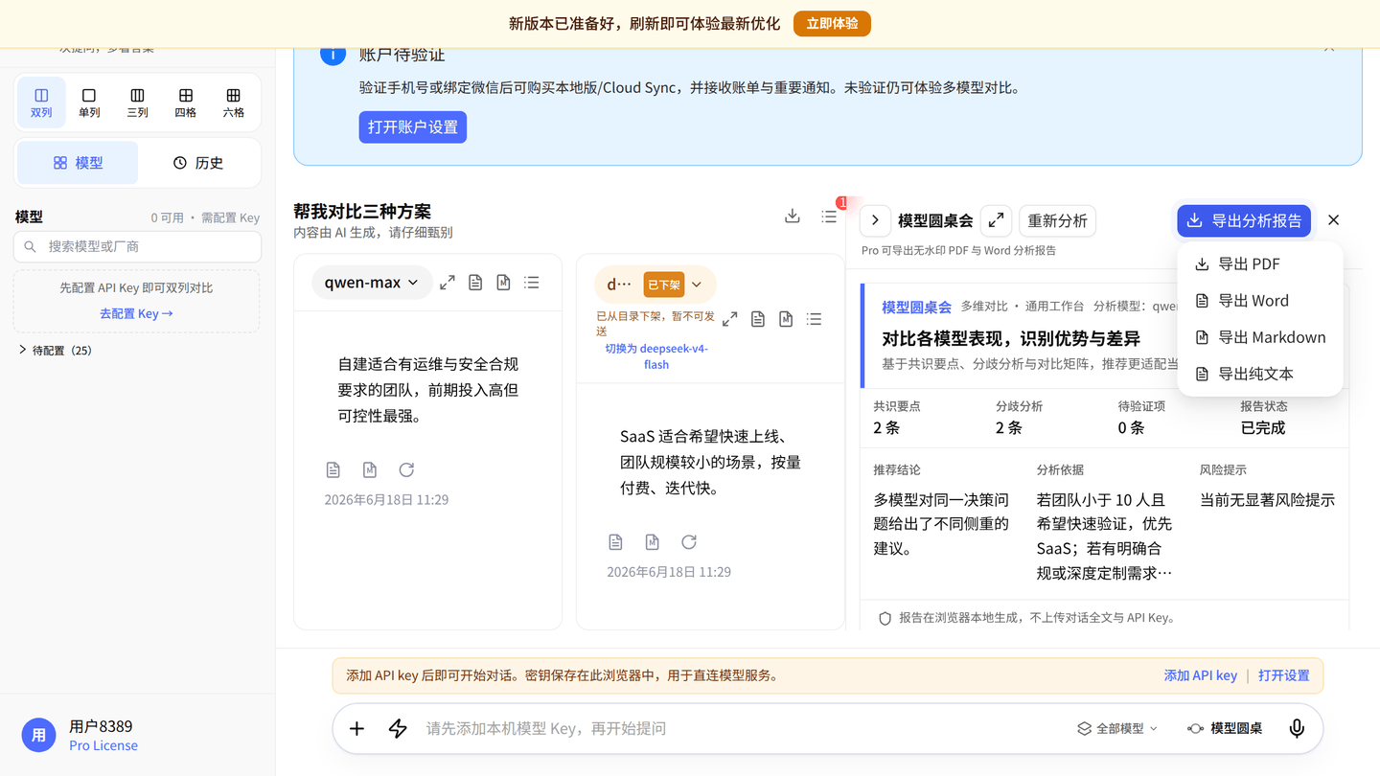The image size is (1380, 776).
Task: Open the qwen-max model dropdown
Action: (372, 282)
